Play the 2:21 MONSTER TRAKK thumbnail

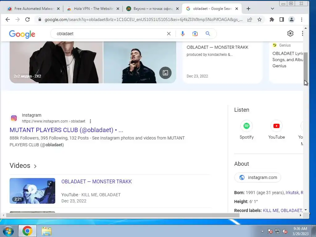coord(32,191)
